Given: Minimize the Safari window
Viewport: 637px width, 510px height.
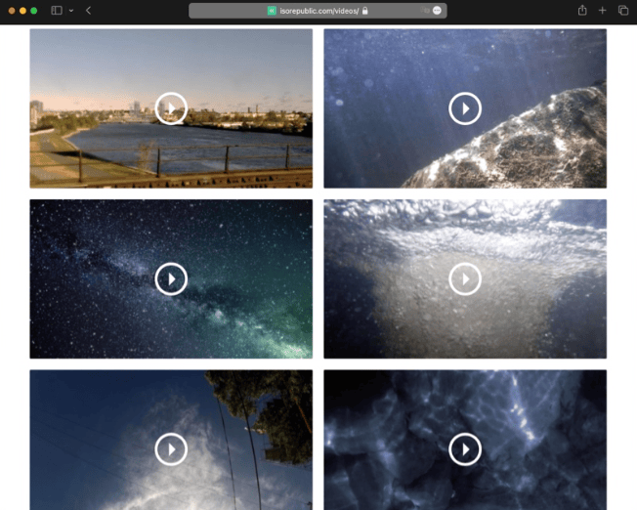Looking at the screenshot, I should tap(21, 11).
